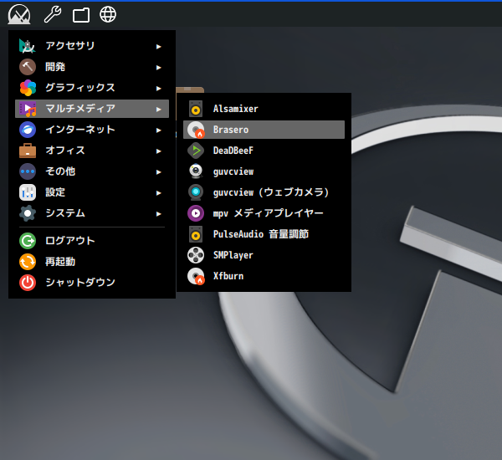
Task: Select ログアウト to log out
Action: 70,241
